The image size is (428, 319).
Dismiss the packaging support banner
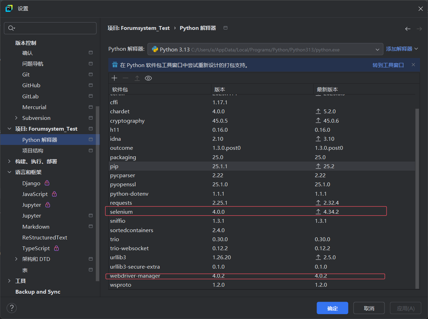pos(413,65)
